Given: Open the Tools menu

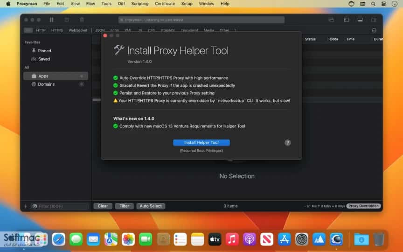Looking at the screenshot, I should [106, 4].
